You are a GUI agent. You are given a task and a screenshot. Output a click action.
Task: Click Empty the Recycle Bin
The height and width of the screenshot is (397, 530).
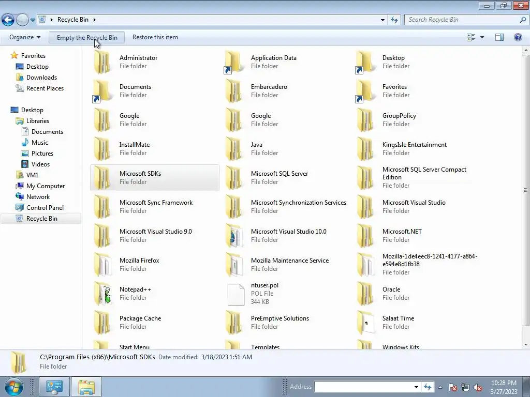pos(87,37)
